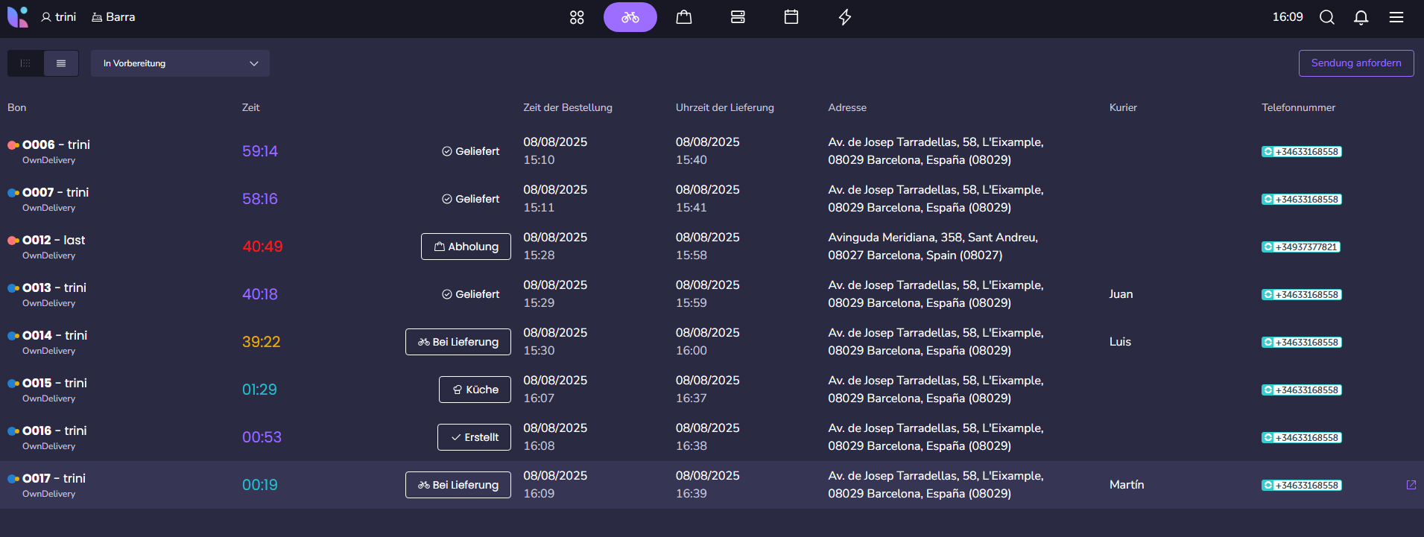Call phone number of order 0006
This screenshot has height=537, width=1424.
[1302, 152]
